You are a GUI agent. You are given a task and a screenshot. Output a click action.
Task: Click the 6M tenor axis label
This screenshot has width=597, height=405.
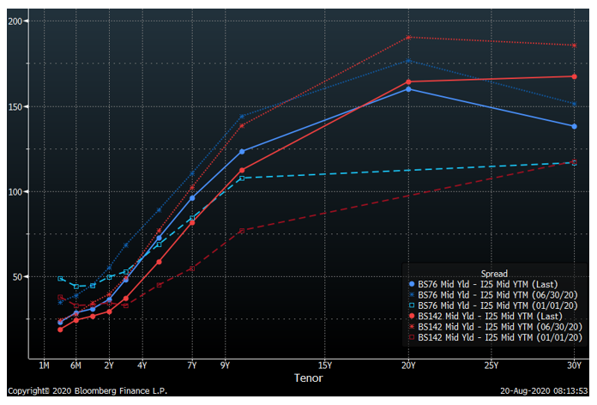tap(75, 365)
